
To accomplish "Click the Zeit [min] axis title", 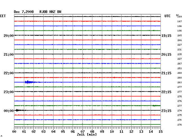I will (x=87, y=134).
